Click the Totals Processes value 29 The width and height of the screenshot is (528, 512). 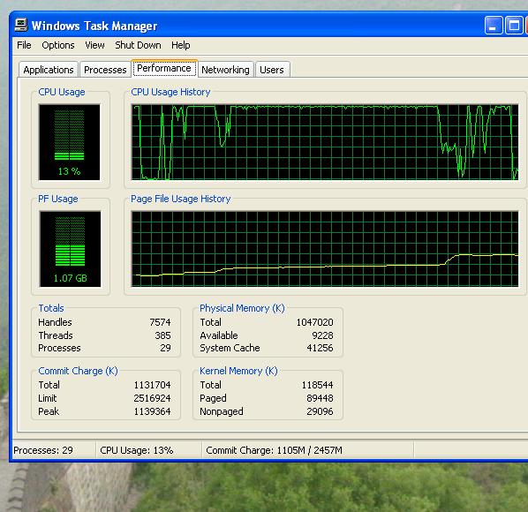point(165,348)
